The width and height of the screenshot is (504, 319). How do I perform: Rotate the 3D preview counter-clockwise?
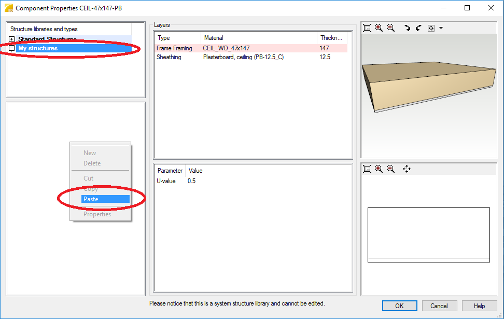click(407, 28)
